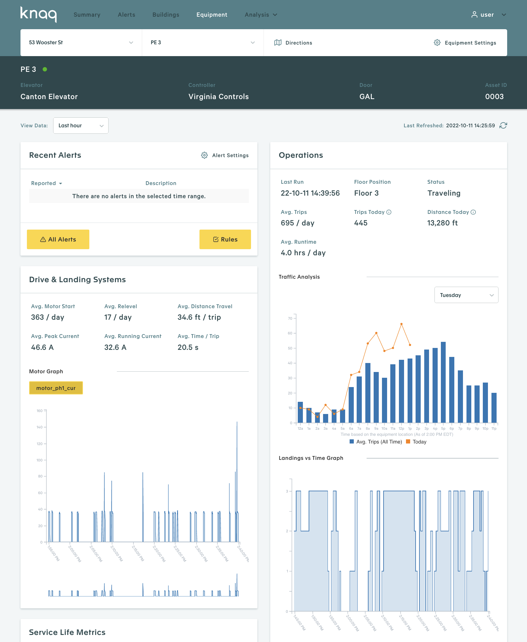Open Directions link
The width and height of the screenshot is (527, 642).
[x=293, y=43]
